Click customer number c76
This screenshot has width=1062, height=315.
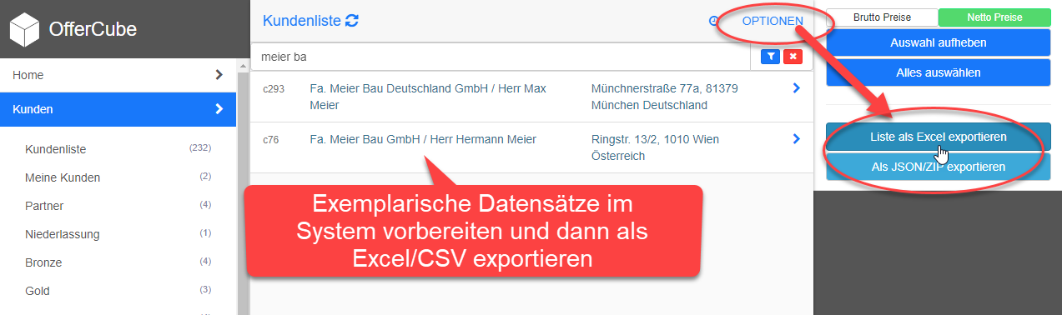[x=270, y=139]
